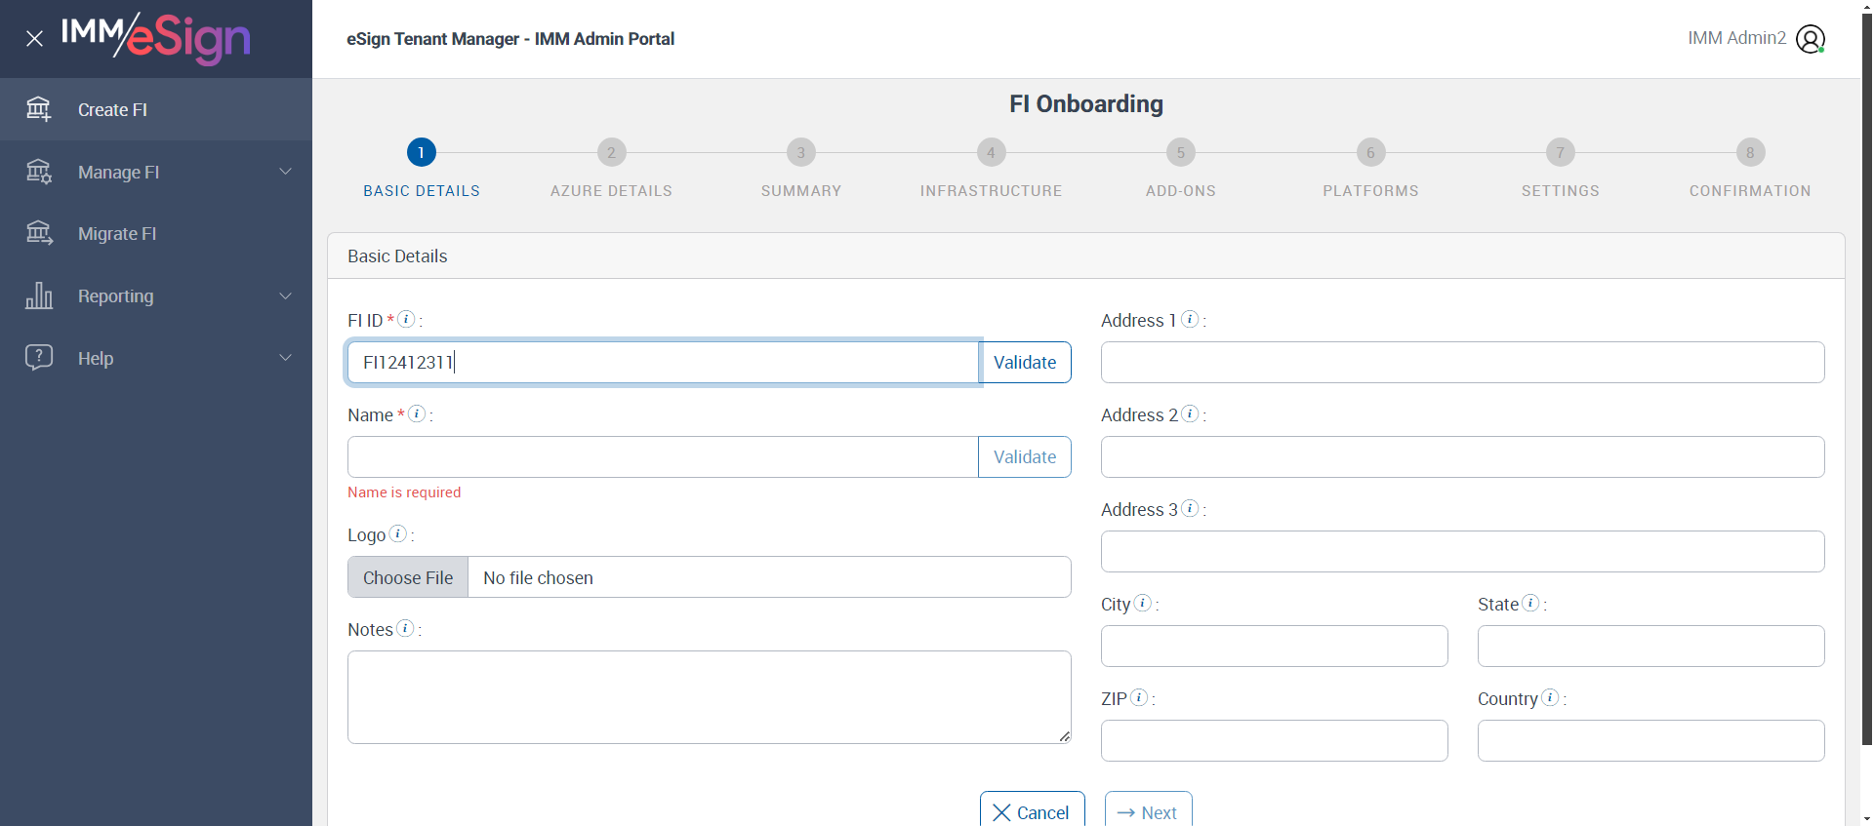Show the Logo field info tooltip icon
Image resolution: width=1874 pixels, height=826 pixels.
tap(398, 533)
